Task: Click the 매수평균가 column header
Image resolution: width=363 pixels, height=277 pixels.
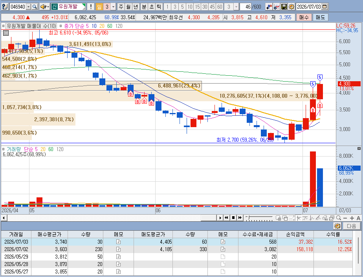Action: (x=49, y=234)
